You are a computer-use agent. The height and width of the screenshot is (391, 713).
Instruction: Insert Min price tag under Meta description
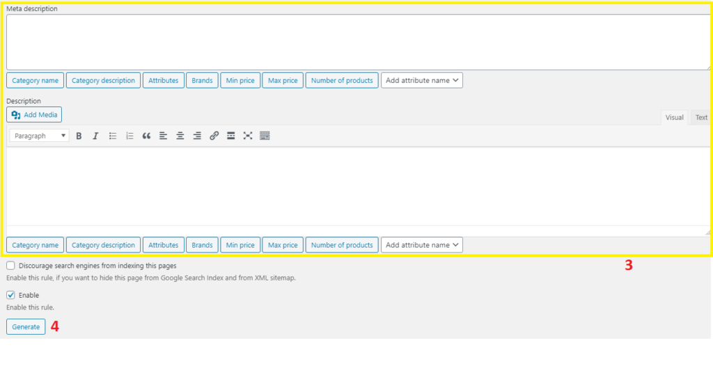(x=240, y=81)
